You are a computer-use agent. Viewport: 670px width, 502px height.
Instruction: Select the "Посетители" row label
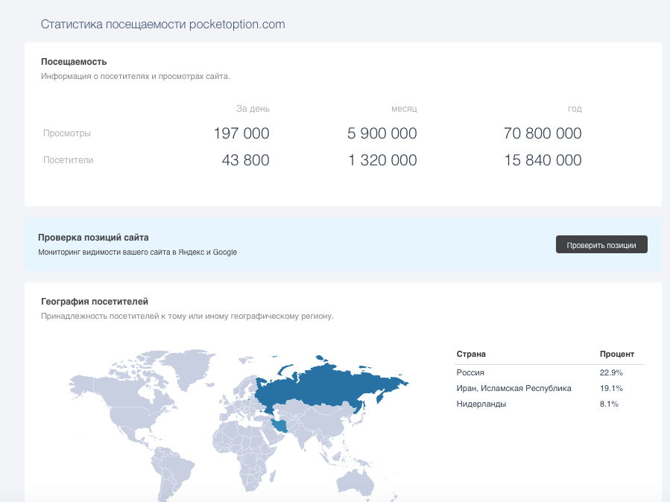[69, 160]
